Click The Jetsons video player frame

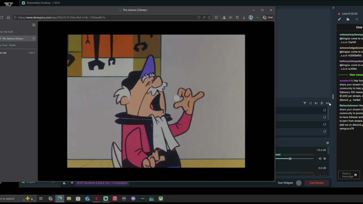coord(156,101)
